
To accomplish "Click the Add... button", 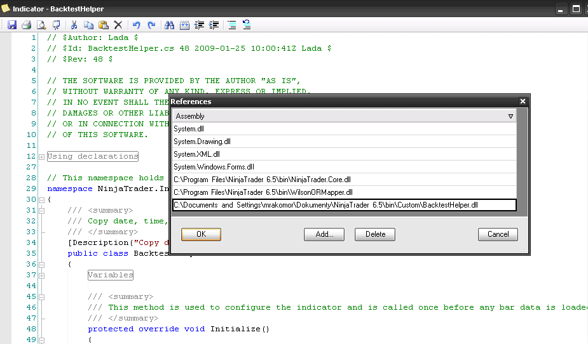I will click(324, 234).
